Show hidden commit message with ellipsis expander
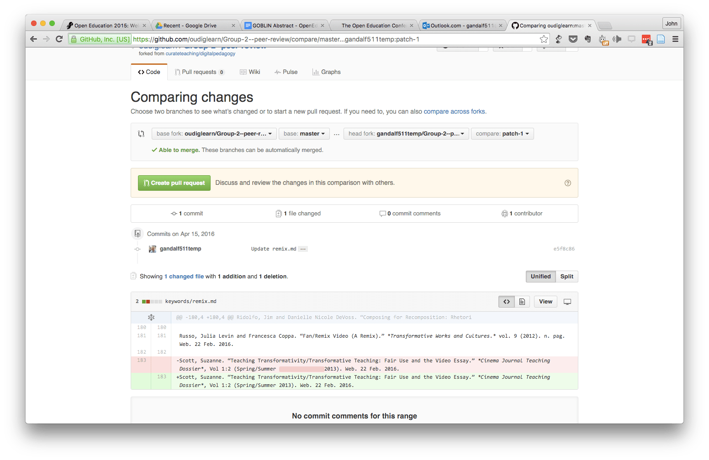 (303, 249)
